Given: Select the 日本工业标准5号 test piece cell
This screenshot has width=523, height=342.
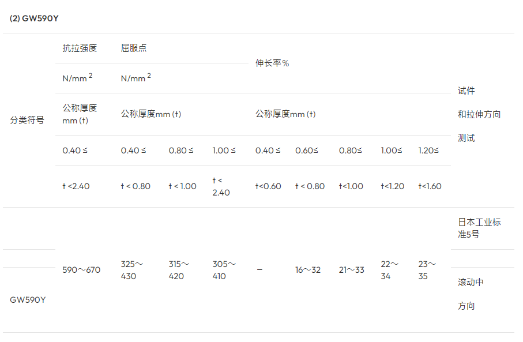Looking at the screenshot, I should tap(479, 228).
